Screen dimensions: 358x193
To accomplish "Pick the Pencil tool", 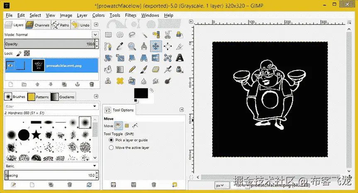I will tap(132, 69).
